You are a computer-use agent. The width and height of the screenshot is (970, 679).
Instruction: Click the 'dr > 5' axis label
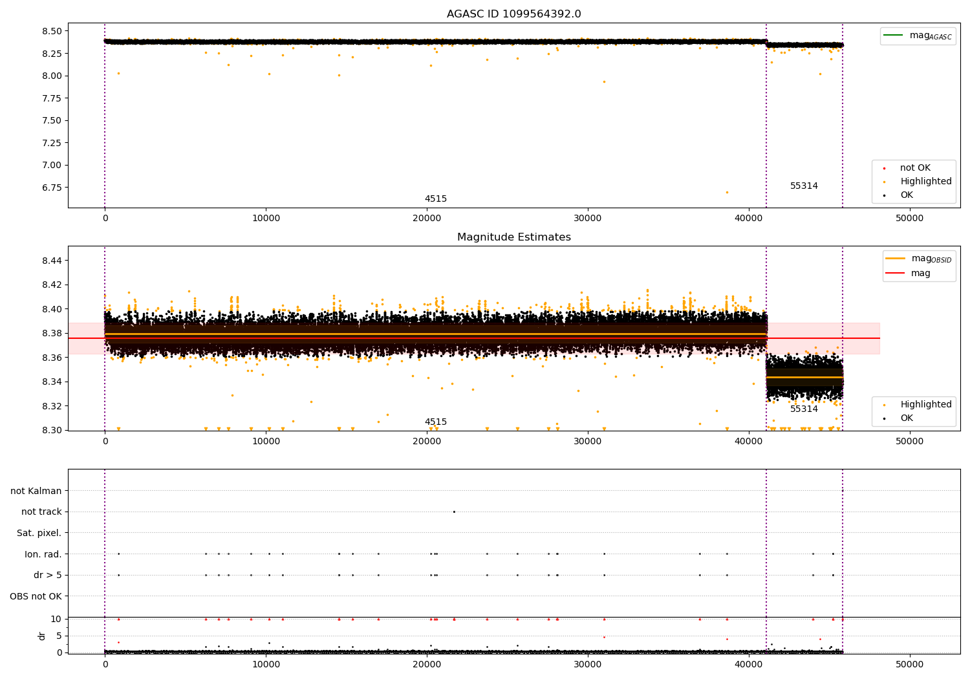pos(48,576)
